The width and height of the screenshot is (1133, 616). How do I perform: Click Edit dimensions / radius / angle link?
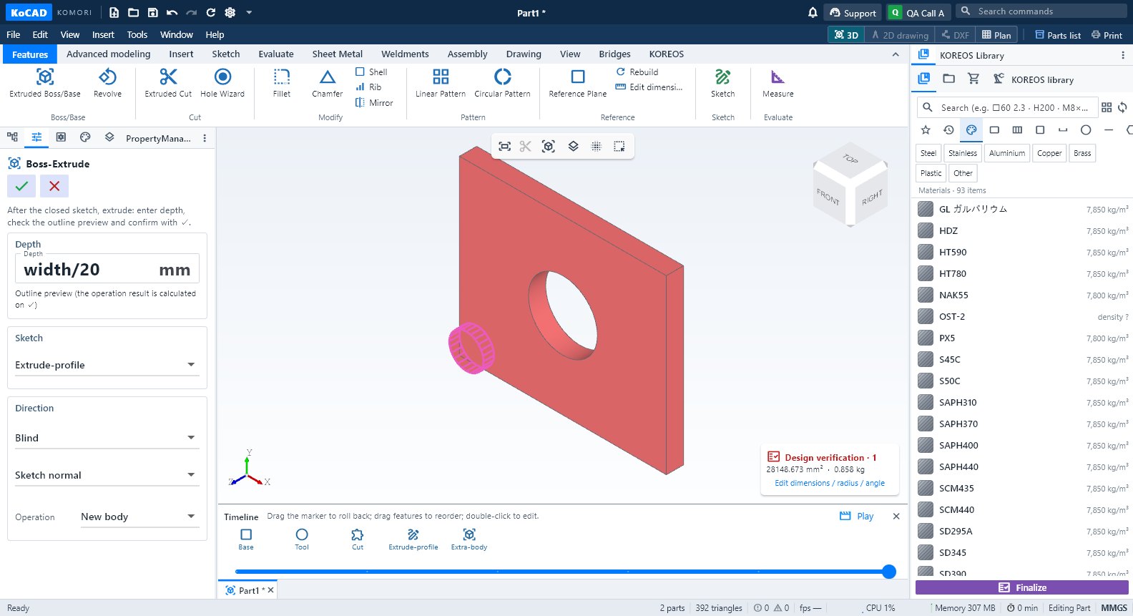point(830,483)
